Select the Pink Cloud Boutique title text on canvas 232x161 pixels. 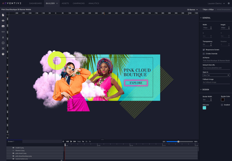tap(137, 72)
